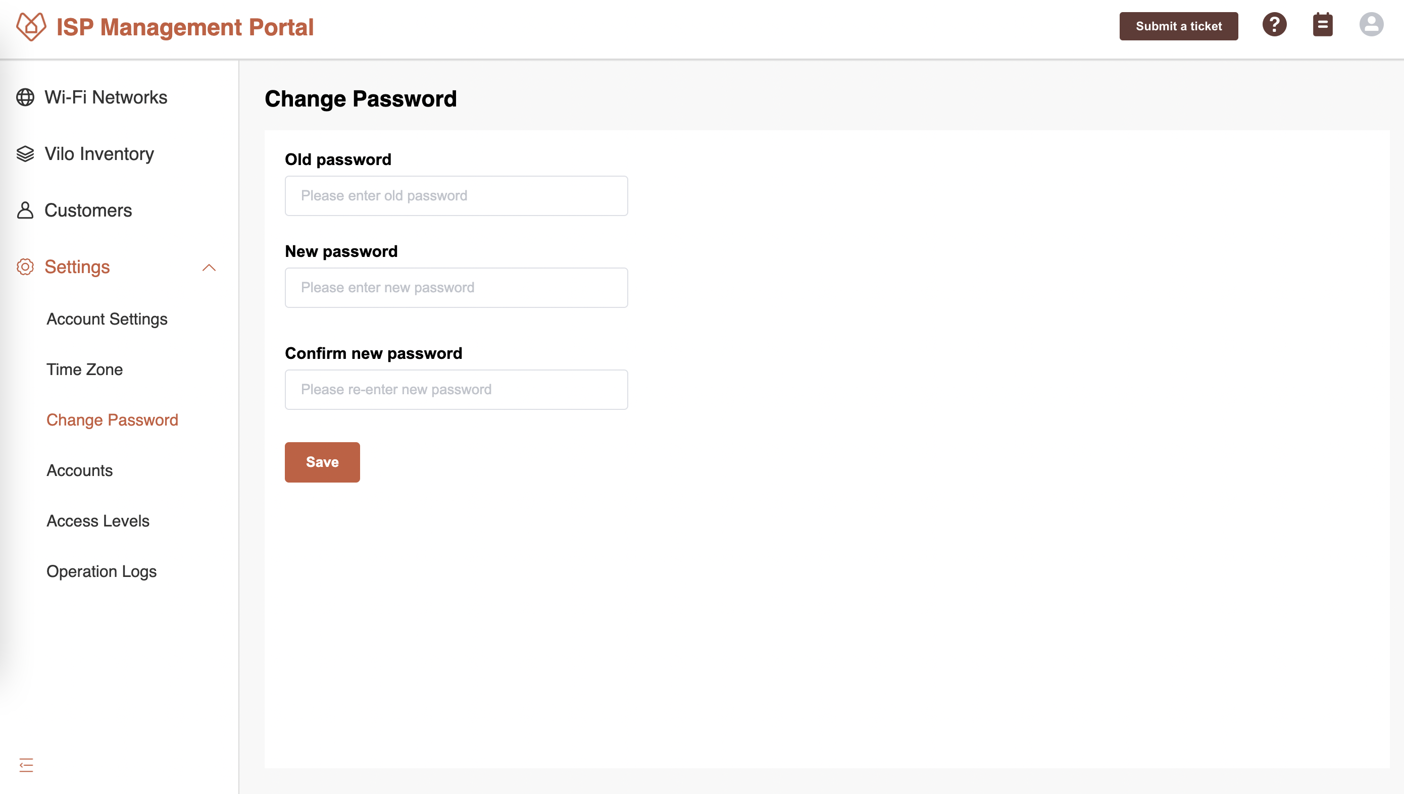The height and width of the screenshot is (794, 1404).
Task: Select the Accounts settings entry
Action: [x=79, y=470]
